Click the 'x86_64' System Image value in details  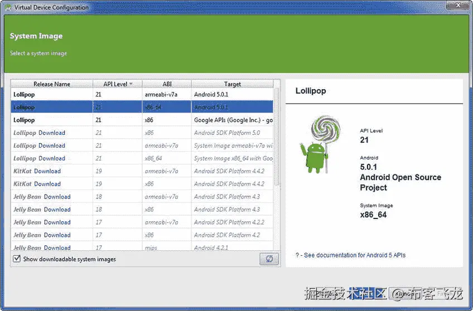point(373,215)
